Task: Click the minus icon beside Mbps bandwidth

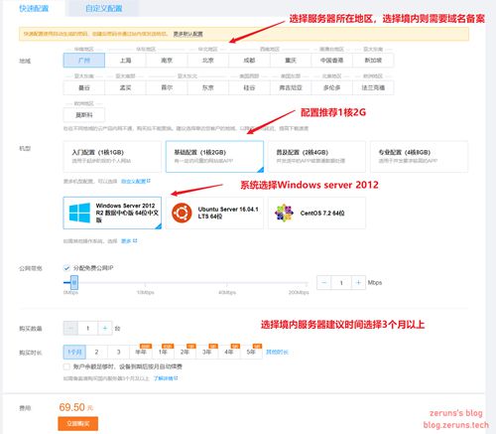Action: pos(324,282)
